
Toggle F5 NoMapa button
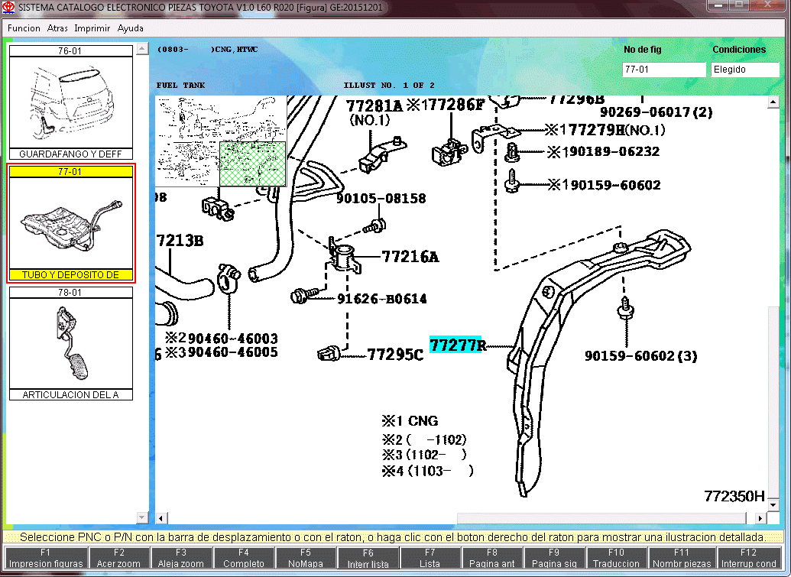[306, 559]
